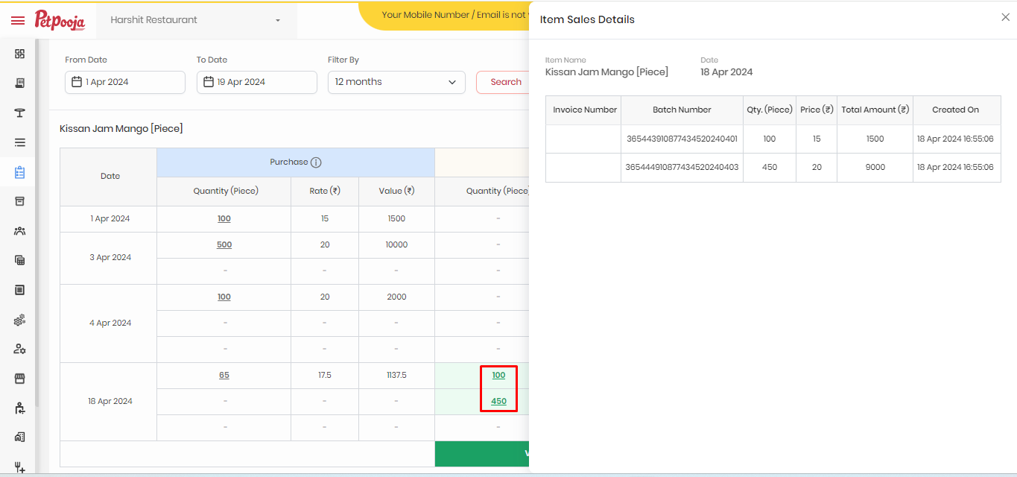Open the To Date picker showing 19 Apr 2024
The height and width of the screenshot is (477, 1017).
(257, 82)
